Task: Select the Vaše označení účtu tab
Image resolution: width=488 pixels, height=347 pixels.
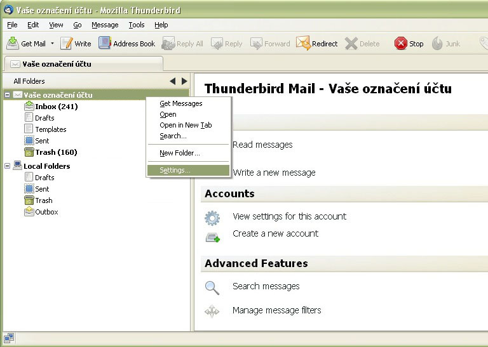Action: 83,64
